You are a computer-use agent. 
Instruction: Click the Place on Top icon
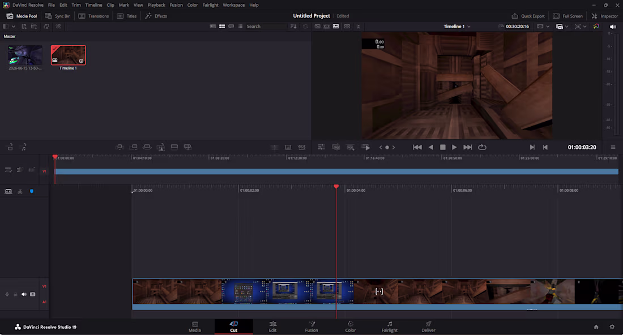pyautogui.click(x=174, y=147)
